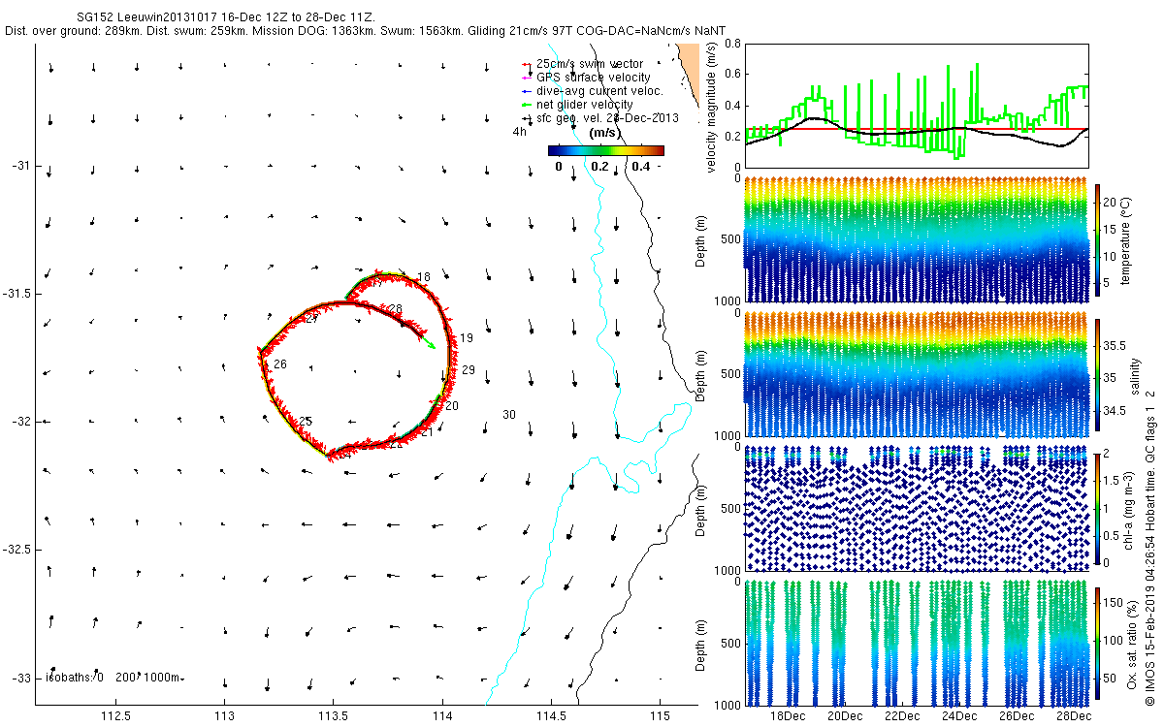The image size is (1164, 727).
Task: Click the chl-a colorbar
Action: pyautogui.click(x=1099, y=508)
